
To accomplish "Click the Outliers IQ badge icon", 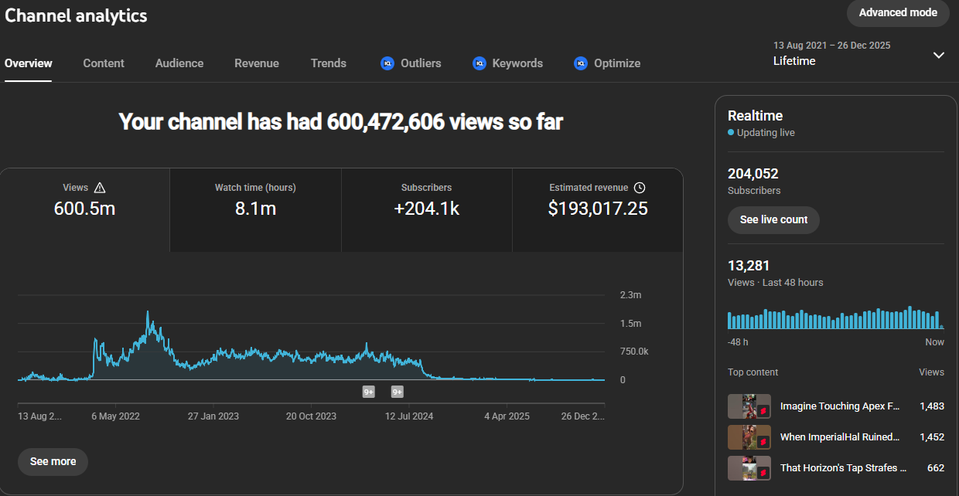I will click(x=387, y=63).
